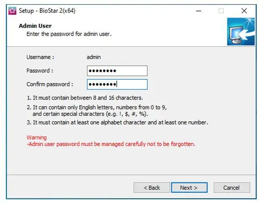Focus the Password input field
This screenshot has width=263, height=206.
tap(117, 71)
